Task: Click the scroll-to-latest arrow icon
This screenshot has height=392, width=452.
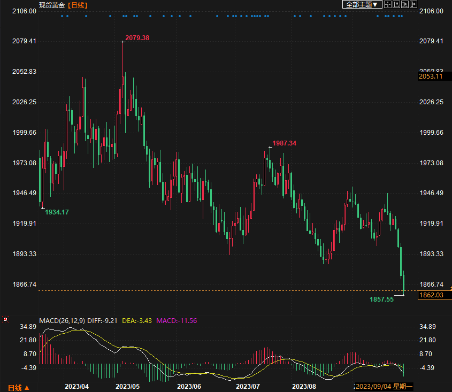Action: pos(413,5)
